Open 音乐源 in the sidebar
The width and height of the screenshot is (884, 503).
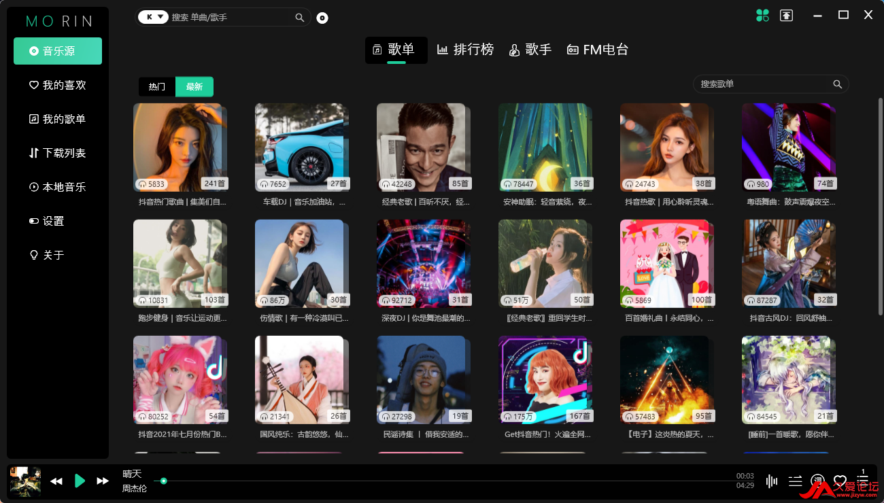[58, 51]
